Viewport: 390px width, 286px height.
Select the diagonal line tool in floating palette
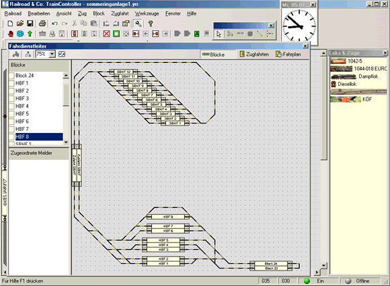tap(260, 34)
